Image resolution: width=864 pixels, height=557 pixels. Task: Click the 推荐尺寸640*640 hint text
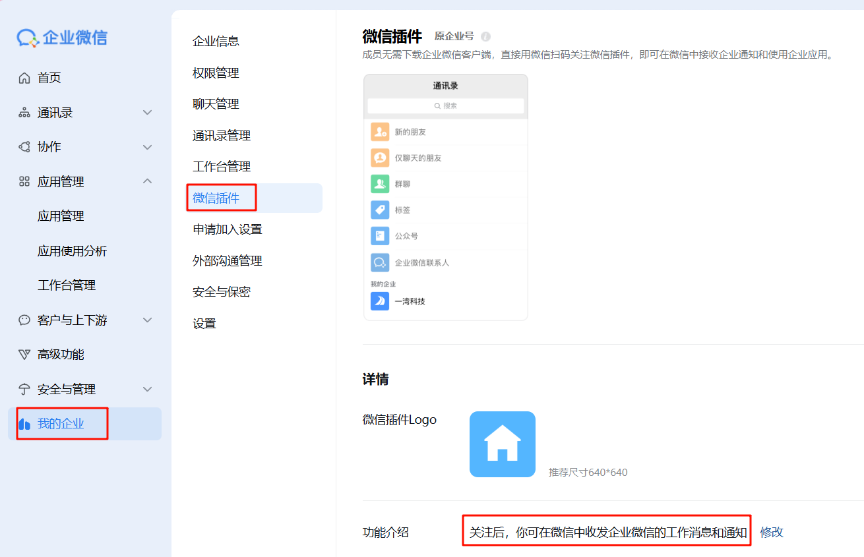click(x=588, y=472)
